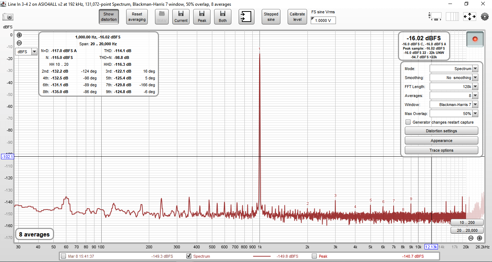Click the disabled WAV save button

(x=162, y=17)
